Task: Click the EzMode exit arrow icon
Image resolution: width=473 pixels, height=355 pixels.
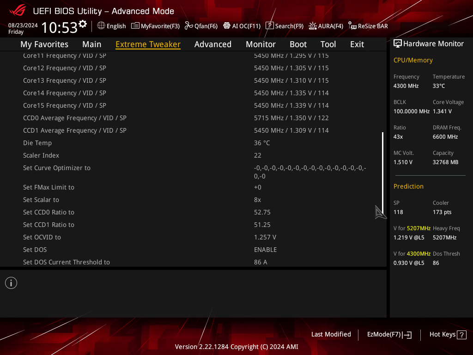Action: click(x=407, y=335)
